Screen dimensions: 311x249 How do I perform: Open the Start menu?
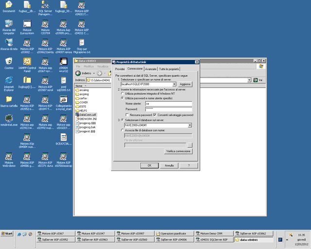(7, 234)
